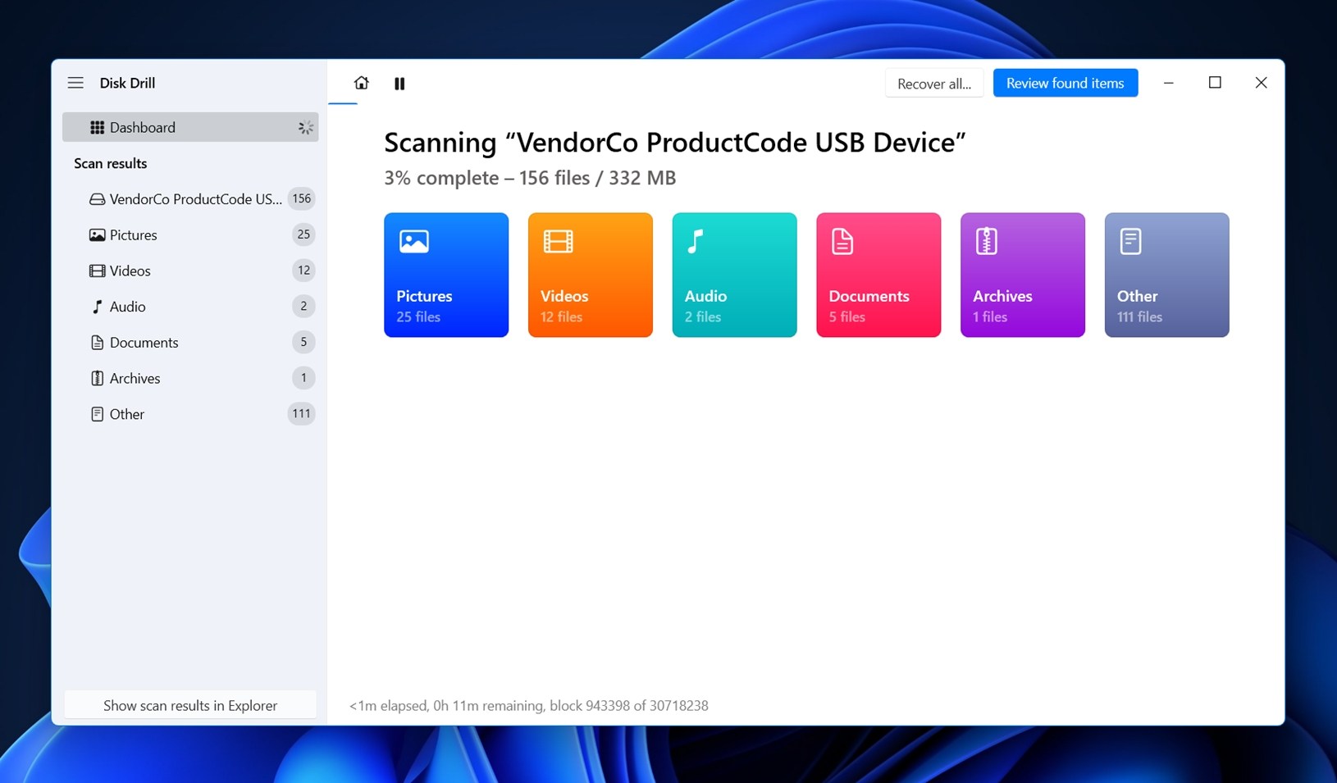
Task: Click the Review found items button
Action: click(x=1065, y=83)
